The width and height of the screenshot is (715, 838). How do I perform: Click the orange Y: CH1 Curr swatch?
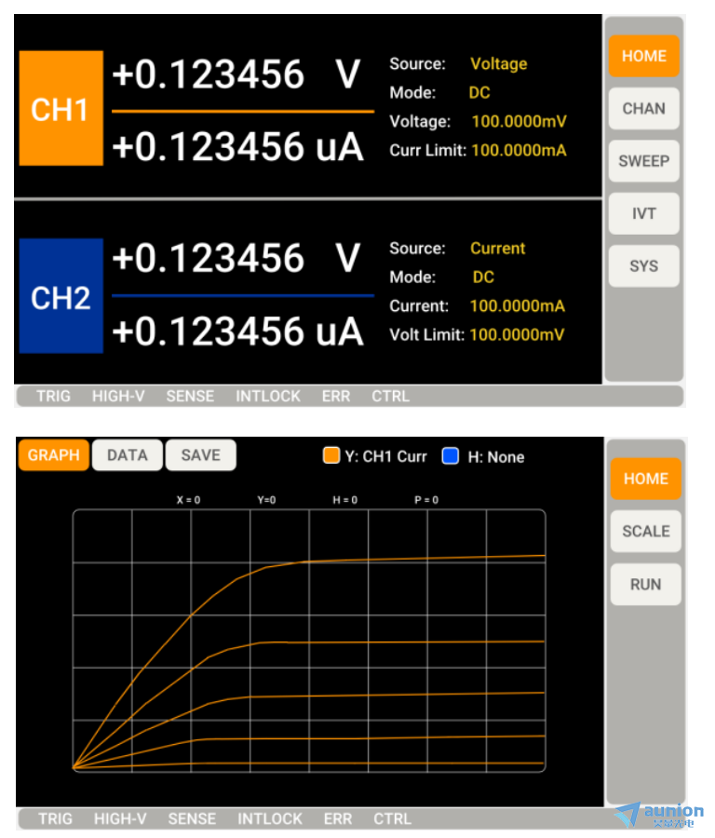(x=331, y=456)
